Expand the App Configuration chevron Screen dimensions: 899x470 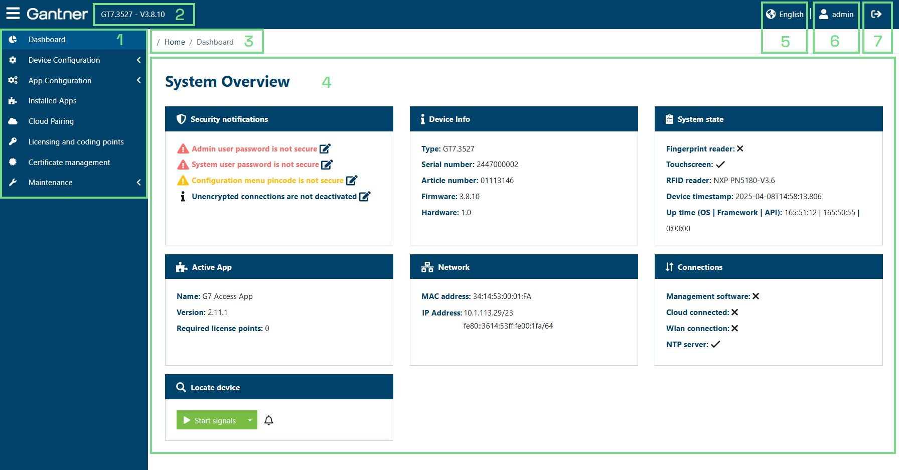click(138, 80)
